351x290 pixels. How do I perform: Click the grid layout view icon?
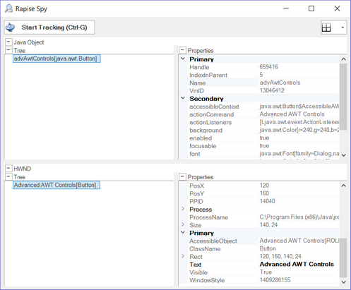pyautogui.click(x=326, y=28)
